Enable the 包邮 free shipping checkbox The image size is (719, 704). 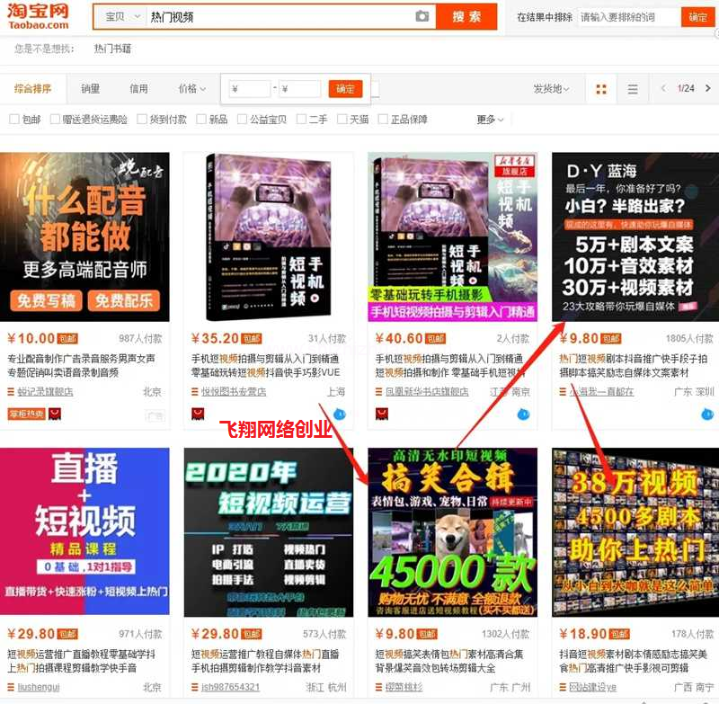pyautogui.click(x=14, y=120)
